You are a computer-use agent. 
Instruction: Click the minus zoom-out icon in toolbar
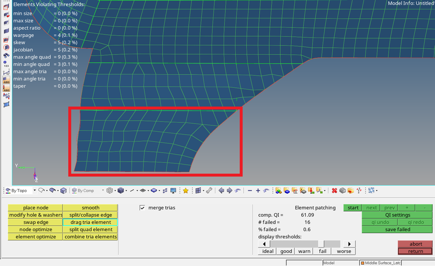point(250,191)
